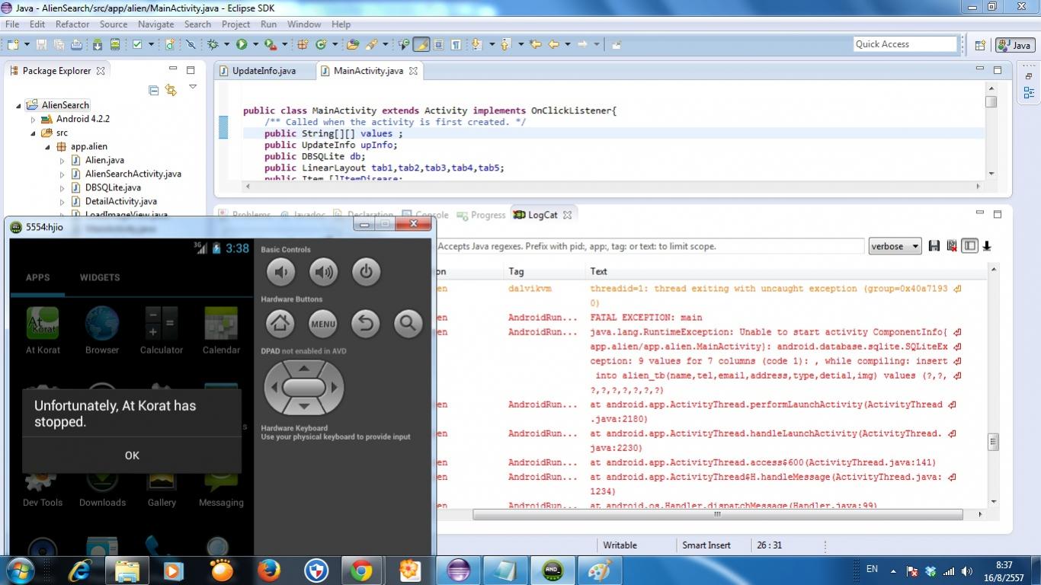Select AlienSearchActivity.java in Package Explorer

tap(133, 174)
